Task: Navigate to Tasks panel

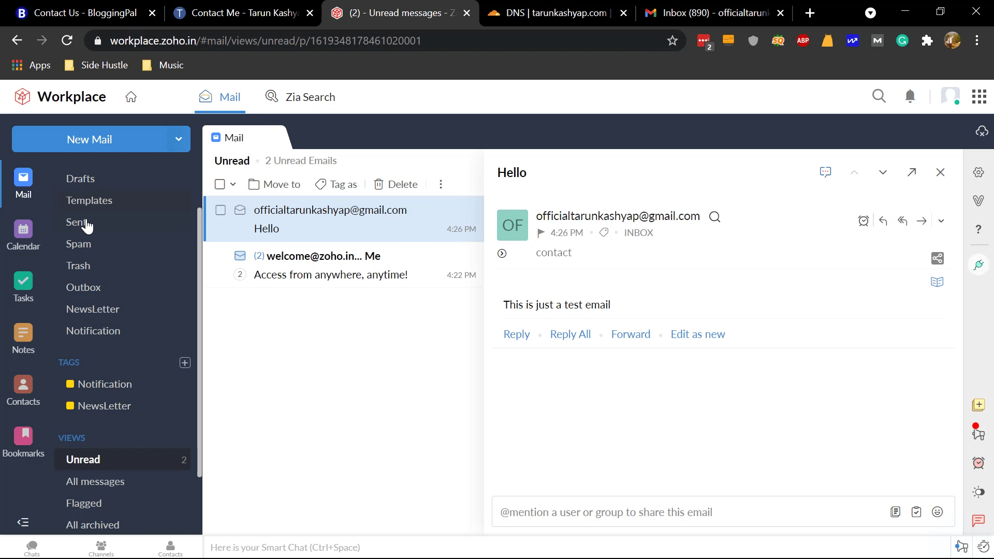Action: click(23, 287)
